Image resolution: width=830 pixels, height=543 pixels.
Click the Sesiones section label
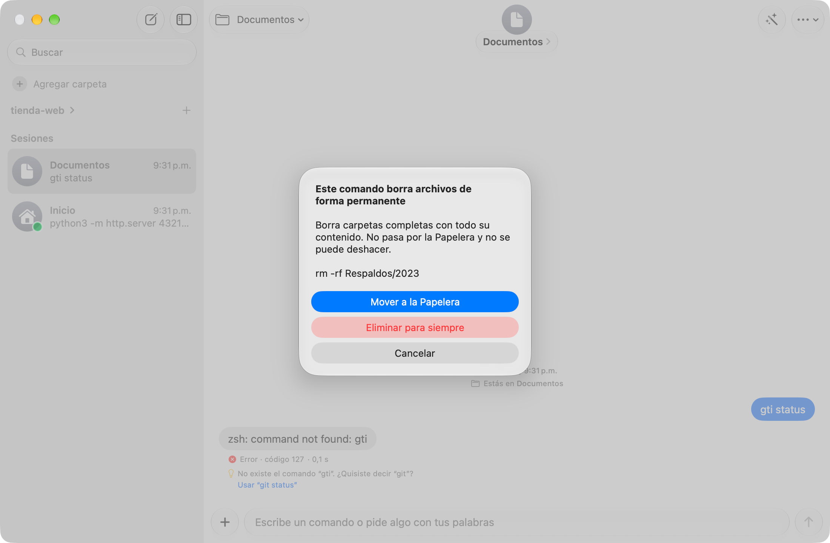tap(32, 138)
